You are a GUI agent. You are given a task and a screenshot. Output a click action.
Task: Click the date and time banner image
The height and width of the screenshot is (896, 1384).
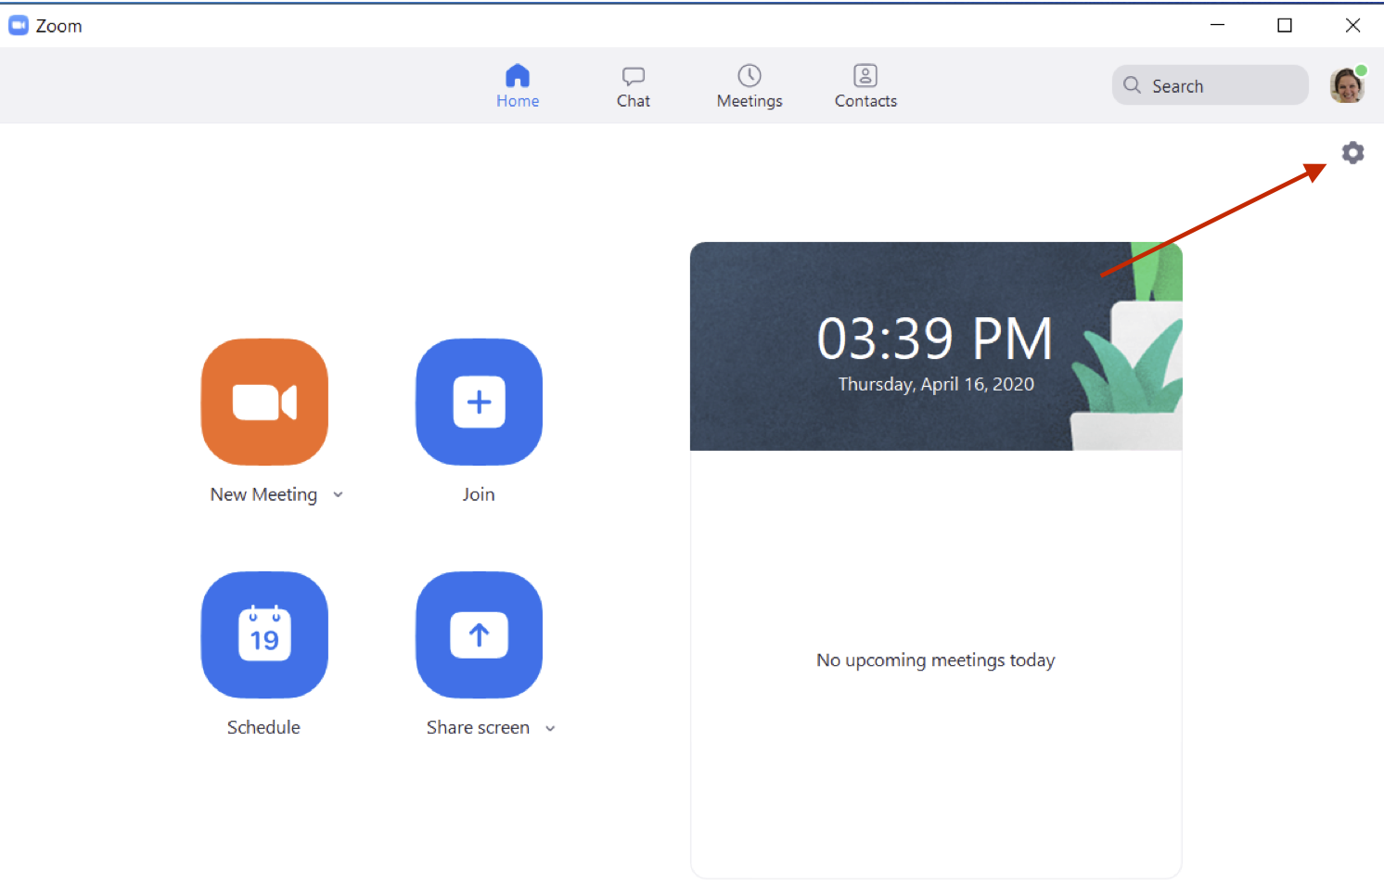[x=935, y=346]
